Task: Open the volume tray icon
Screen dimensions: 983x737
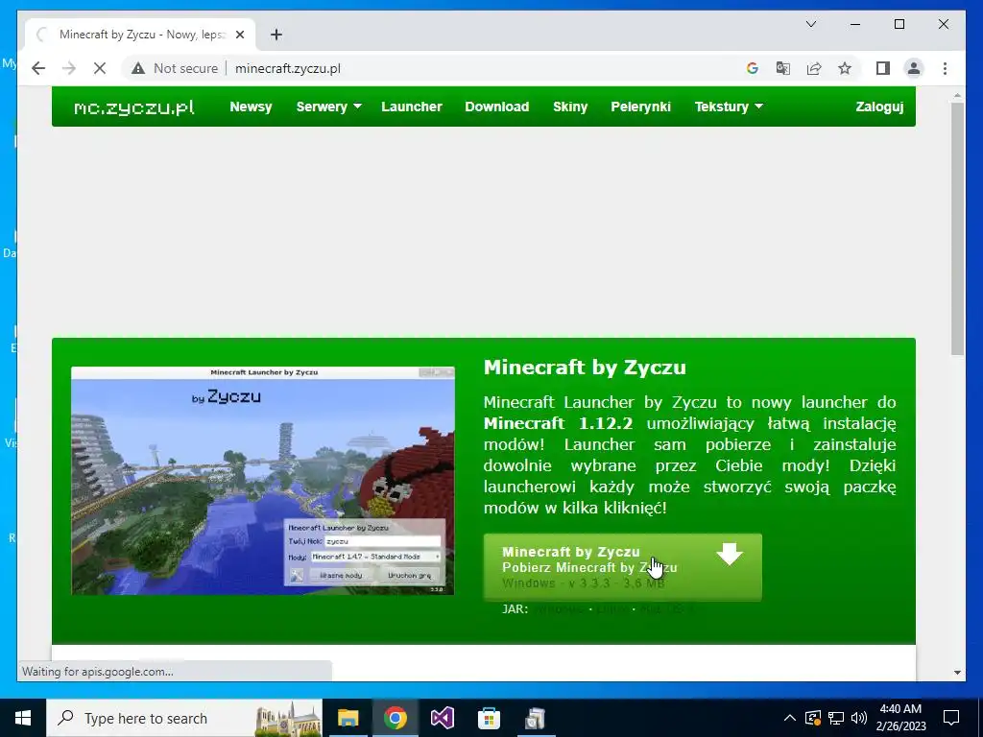Action: [859, 718]
